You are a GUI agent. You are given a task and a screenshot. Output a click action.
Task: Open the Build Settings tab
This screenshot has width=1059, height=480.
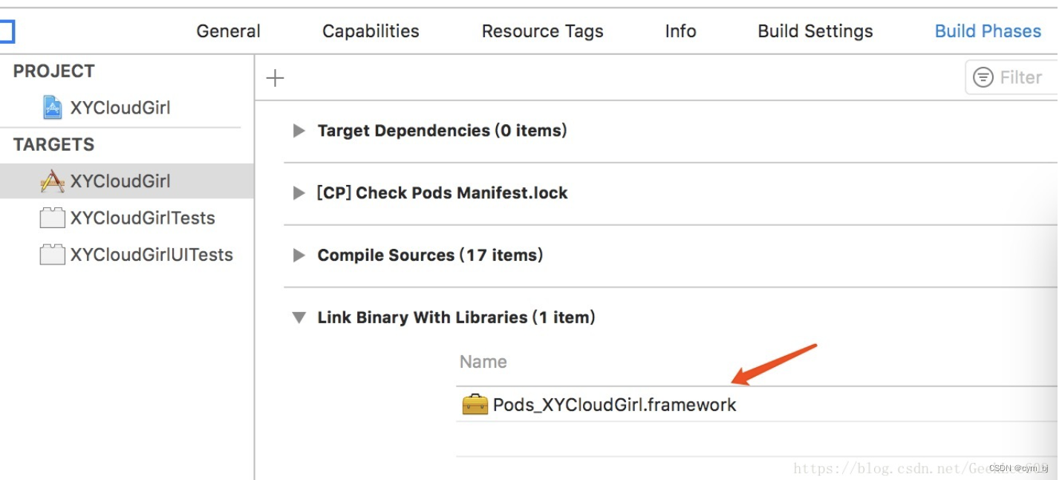coord(815,31)
